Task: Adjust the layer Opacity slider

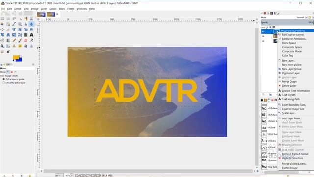Action: pyautogui.click(x=287, y=22)
